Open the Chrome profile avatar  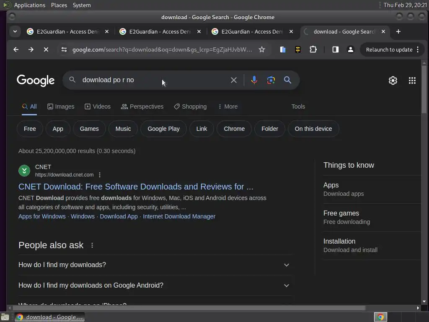click(351, 49)
